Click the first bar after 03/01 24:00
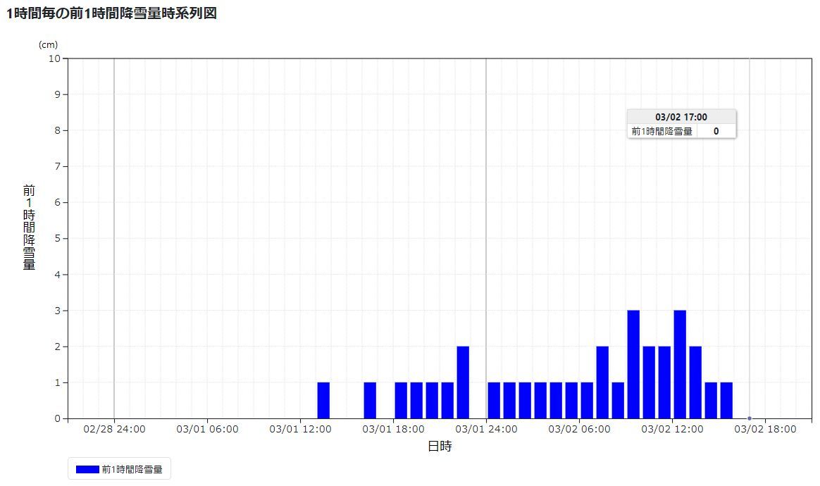 pyautogui.click(x=495, y=401)
